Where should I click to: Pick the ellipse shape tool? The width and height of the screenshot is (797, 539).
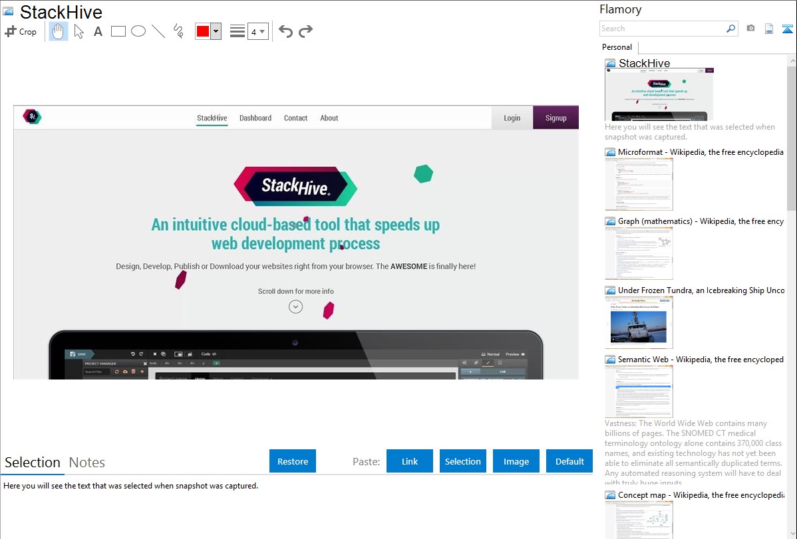(x=138, y=31)
